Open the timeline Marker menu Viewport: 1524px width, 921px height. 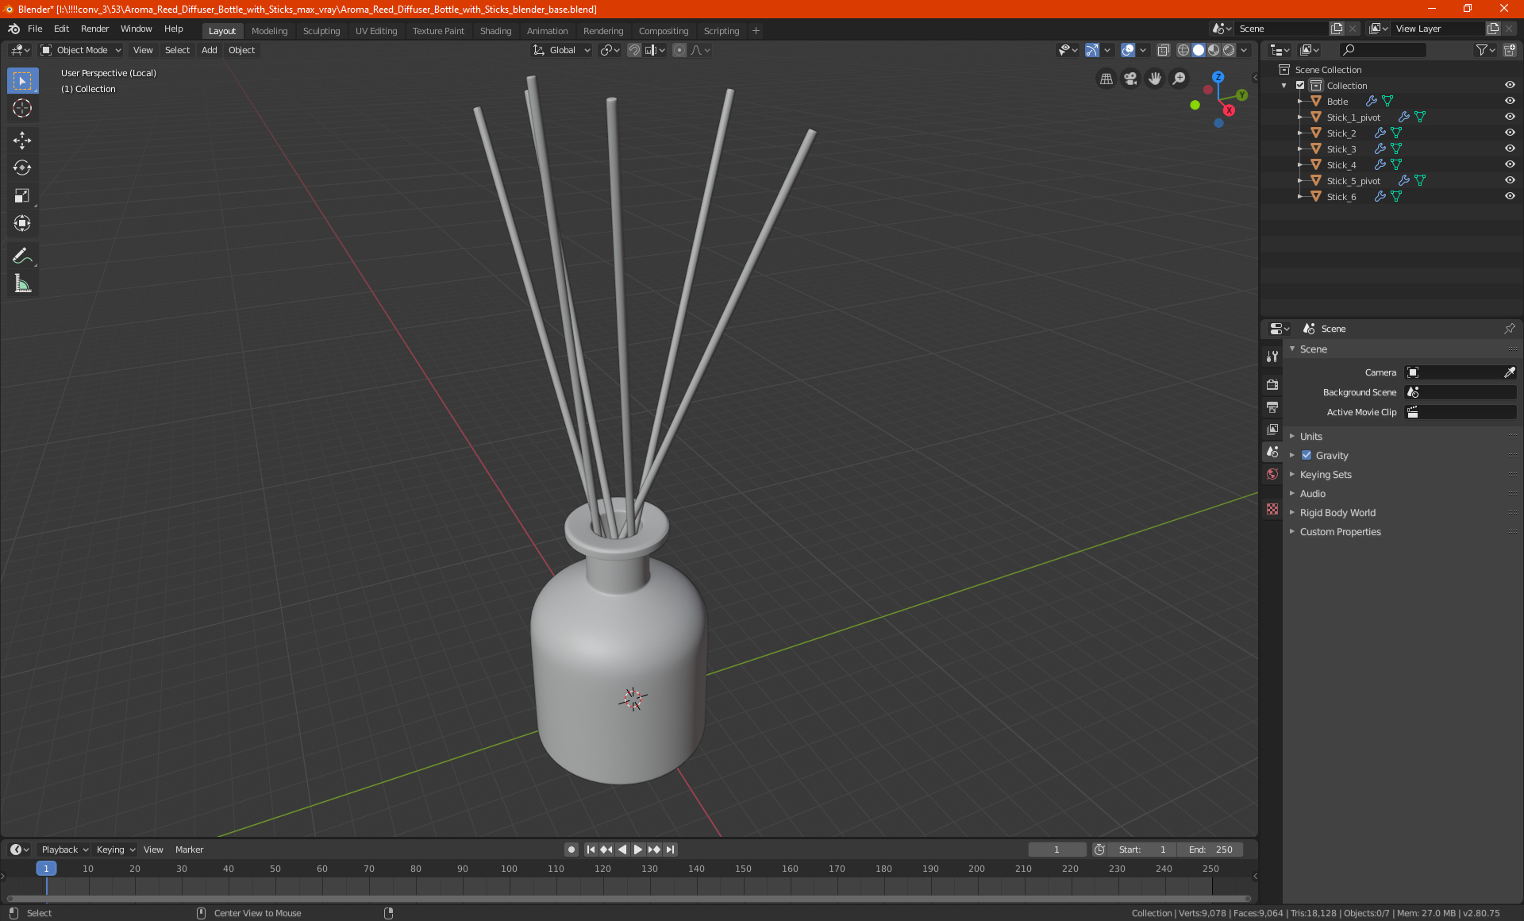click(x=189, y=850)
